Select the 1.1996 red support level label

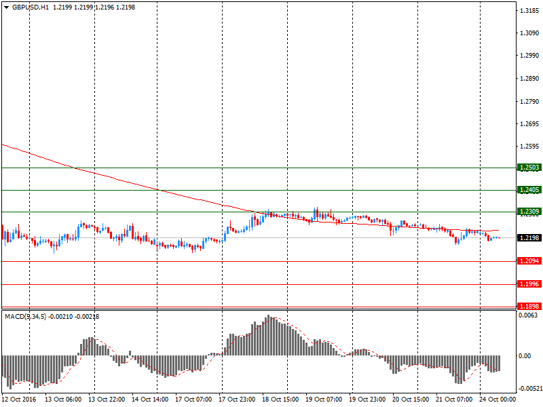pyautogui.click(x=529, y=284)
